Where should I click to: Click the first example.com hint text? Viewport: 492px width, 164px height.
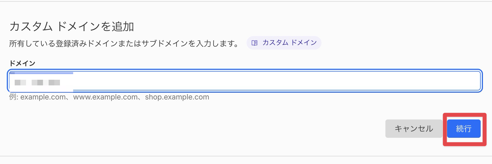(x=43, y=97)
